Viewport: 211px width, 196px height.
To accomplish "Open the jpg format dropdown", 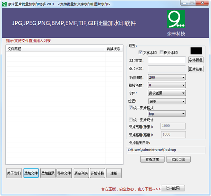I will click(x=167, y=113).
